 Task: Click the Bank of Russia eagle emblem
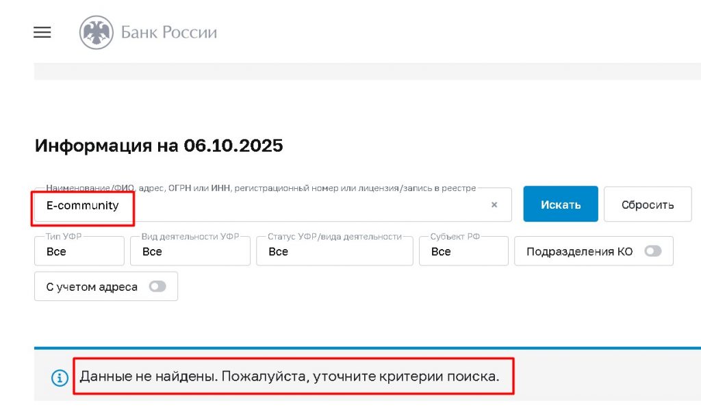click(96, 33)
